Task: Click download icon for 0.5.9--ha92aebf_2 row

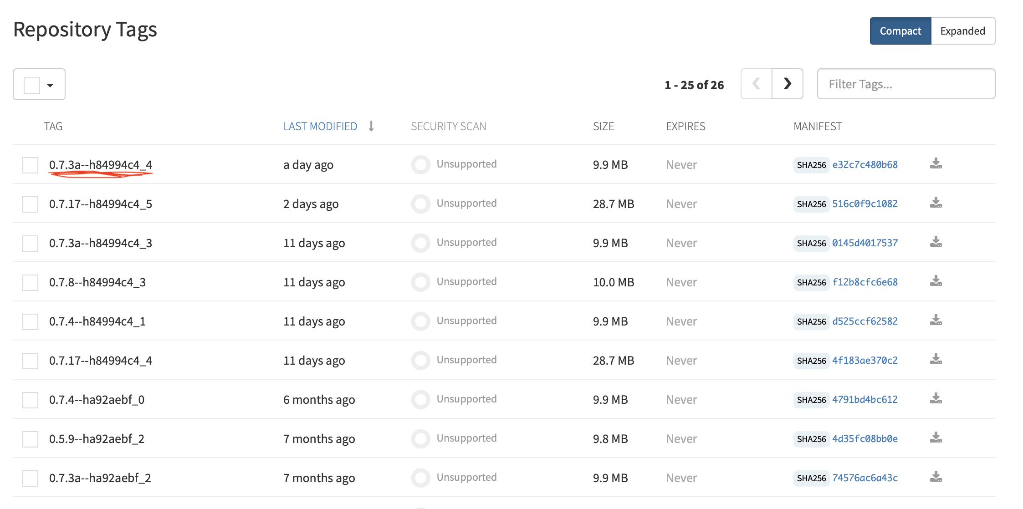Action: (936, 438)
